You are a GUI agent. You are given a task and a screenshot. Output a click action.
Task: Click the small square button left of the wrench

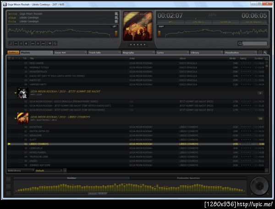260,53
